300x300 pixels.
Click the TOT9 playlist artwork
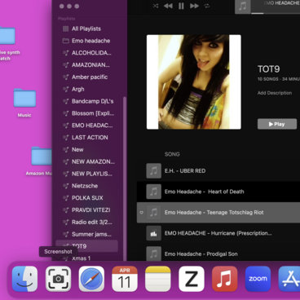click(x=194, y=82)
